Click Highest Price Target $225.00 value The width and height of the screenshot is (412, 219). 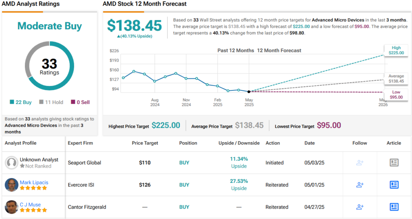tap(166, 125)
